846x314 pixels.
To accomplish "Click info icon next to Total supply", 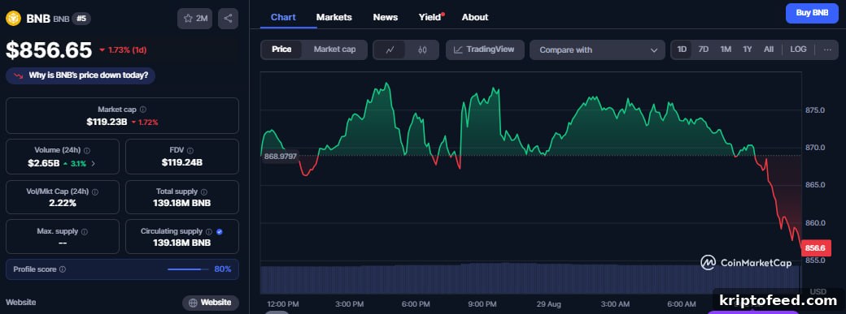I will 204,191.
